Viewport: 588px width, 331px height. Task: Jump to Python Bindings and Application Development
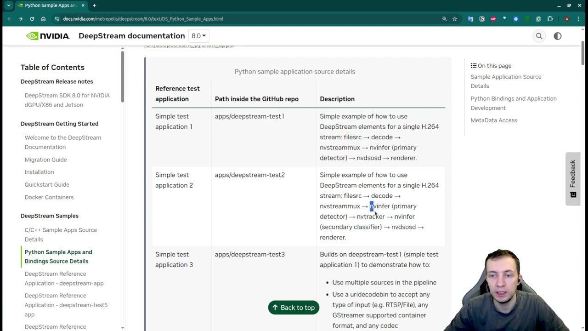pos(514,103)
